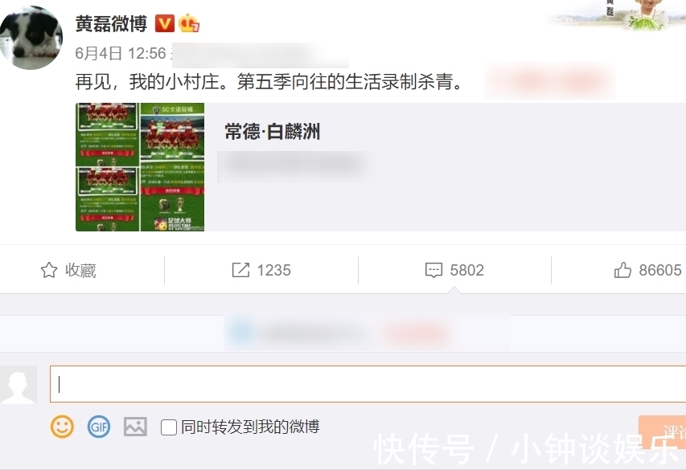Click the 5802 comments count
Viewport: 686px width, 470px height.
pyautogui.click(x=466, y=270)
